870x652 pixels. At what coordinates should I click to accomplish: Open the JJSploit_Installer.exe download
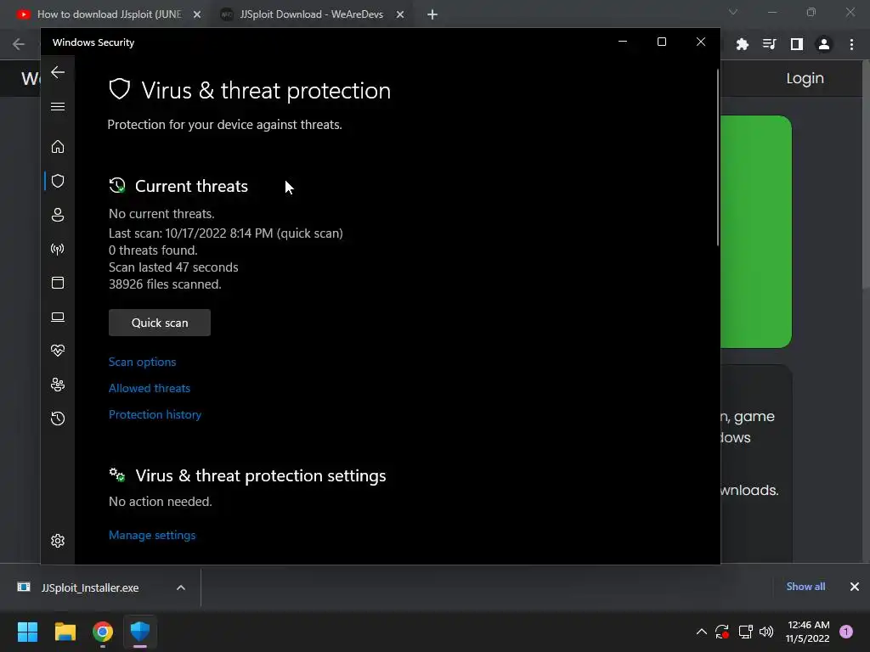click(90, 587)
